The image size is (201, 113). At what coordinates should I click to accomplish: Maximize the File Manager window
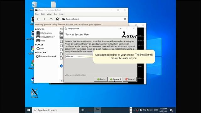(x=118, y=10)
